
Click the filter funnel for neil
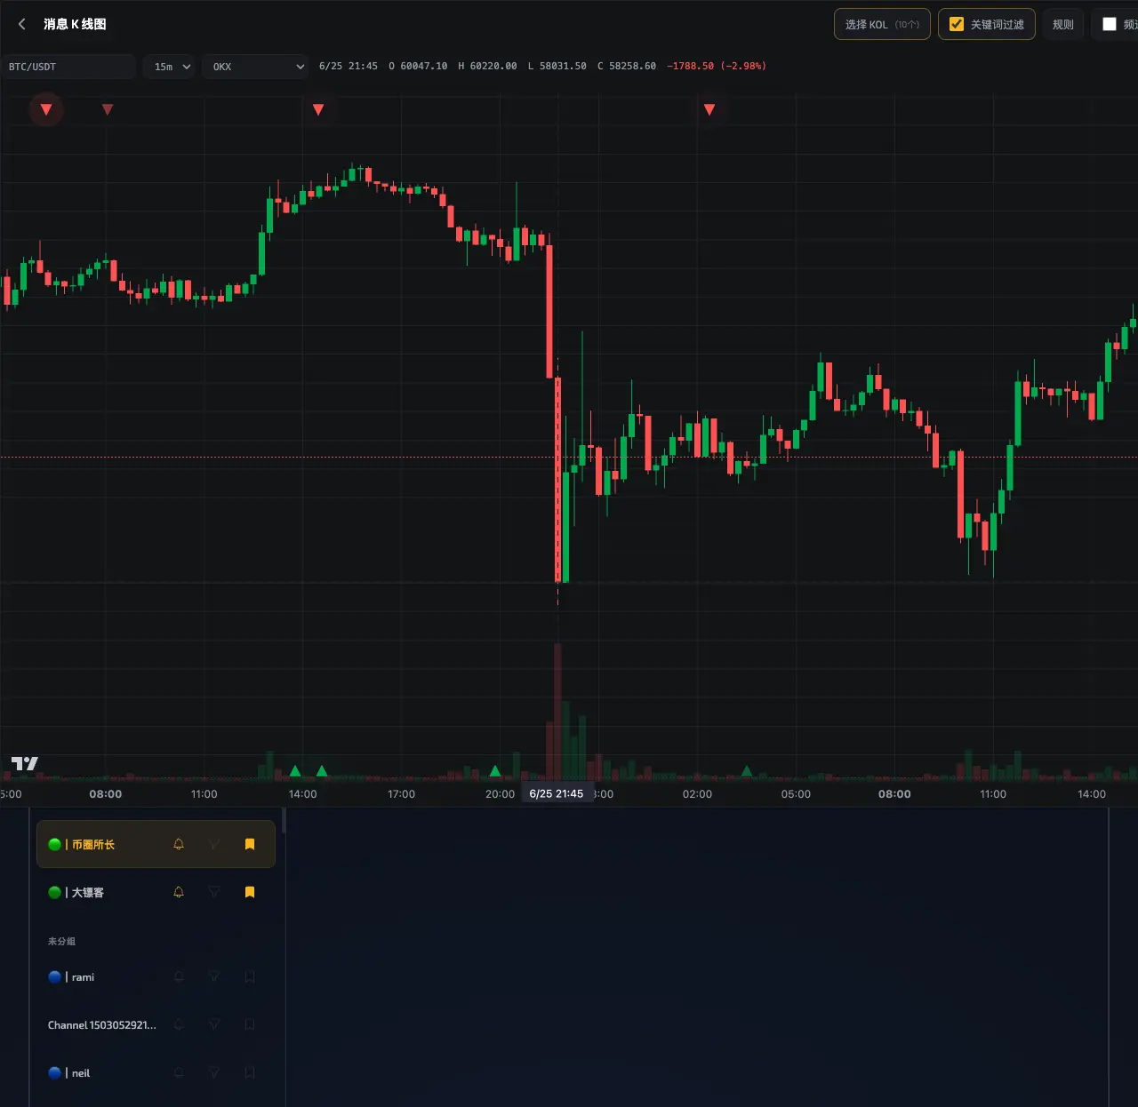(x=214, y=1072)
